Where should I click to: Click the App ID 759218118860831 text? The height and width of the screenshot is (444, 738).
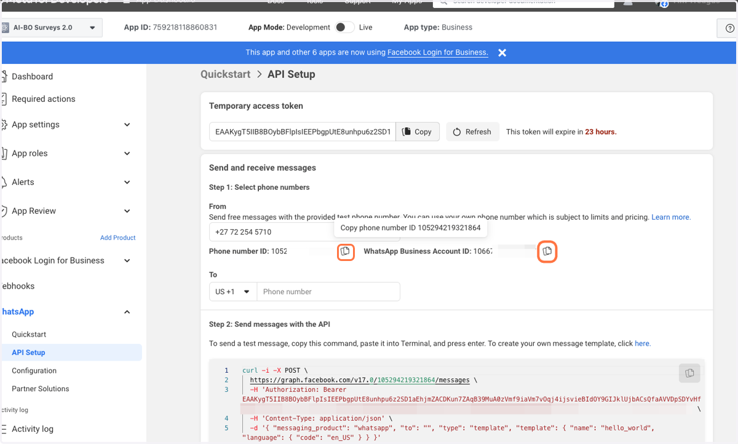pos(170,28)
